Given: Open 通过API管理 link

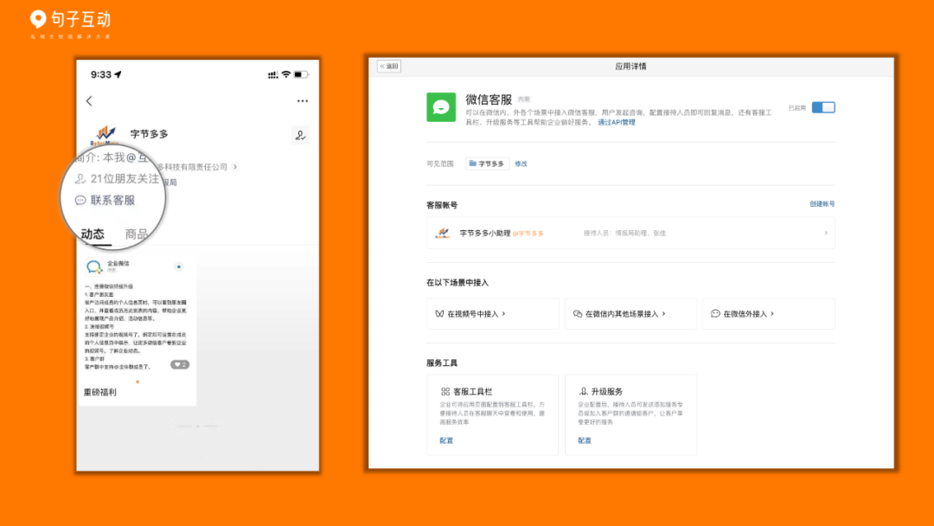Looking at the screenshot, I should tap(617, 122).
